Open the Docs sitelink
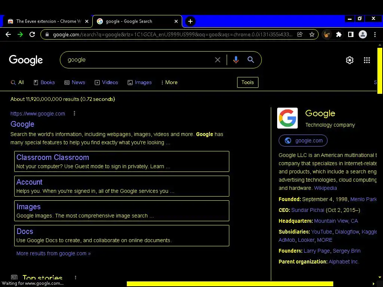Screen dimensions: 383x287 (x=25, y=231)
